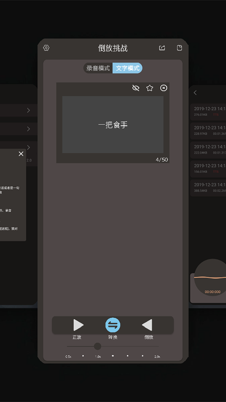Toggle text visibility with crossed-eye icon
This screenshot has height=402, width=226.
(x=136, y=88)
